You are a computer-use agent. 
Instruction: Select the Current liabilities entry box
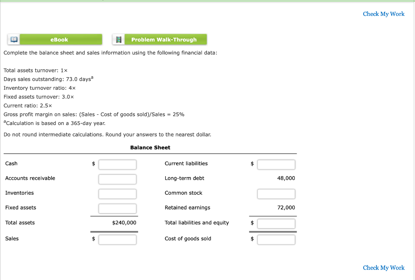coord(276,164)
